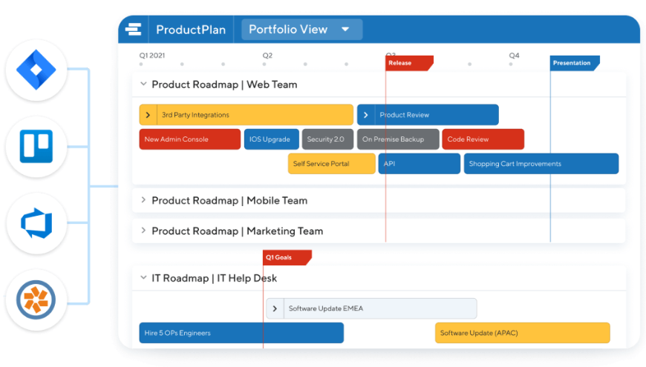646x367 pixels.
Task: Select the red Release milestone flag
Action: click(x=408, y=63)
